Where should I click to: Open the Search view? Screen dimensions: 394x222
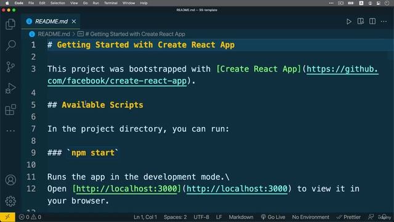[10, 46]
